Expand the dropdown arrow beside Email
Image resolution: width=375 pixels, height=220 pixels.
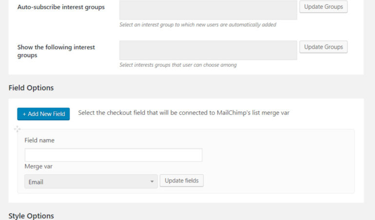pos(152,182)
